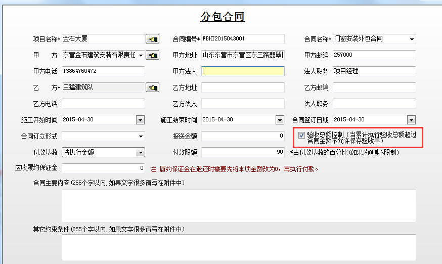Open the 付款基数 dropdown list
The height and width of the screenshot is (264, 442).
click(140, 152)
